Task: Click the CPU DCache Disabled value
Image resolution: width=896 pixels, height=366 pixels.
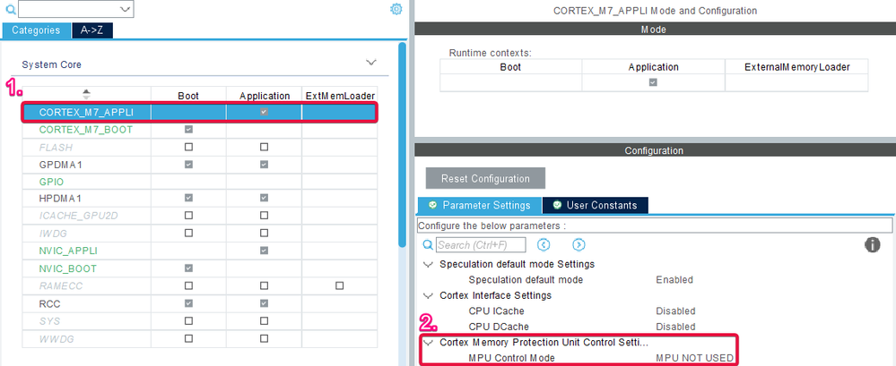Action: 675,327
